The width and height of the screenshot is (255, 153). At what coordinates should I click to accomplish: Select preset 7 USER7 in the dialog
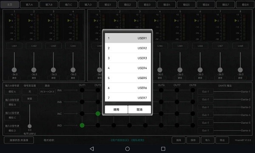[128, 97]
